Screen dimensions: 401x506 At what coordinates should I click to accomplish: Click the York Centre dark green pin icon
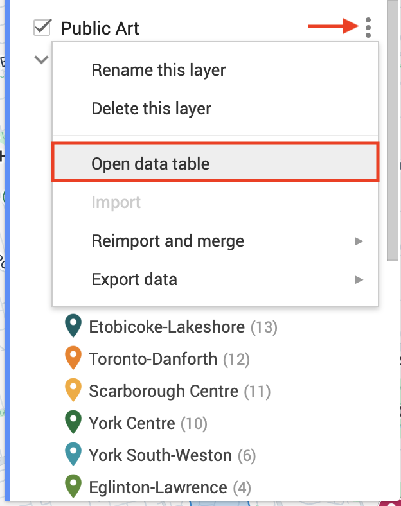(74, 423)
